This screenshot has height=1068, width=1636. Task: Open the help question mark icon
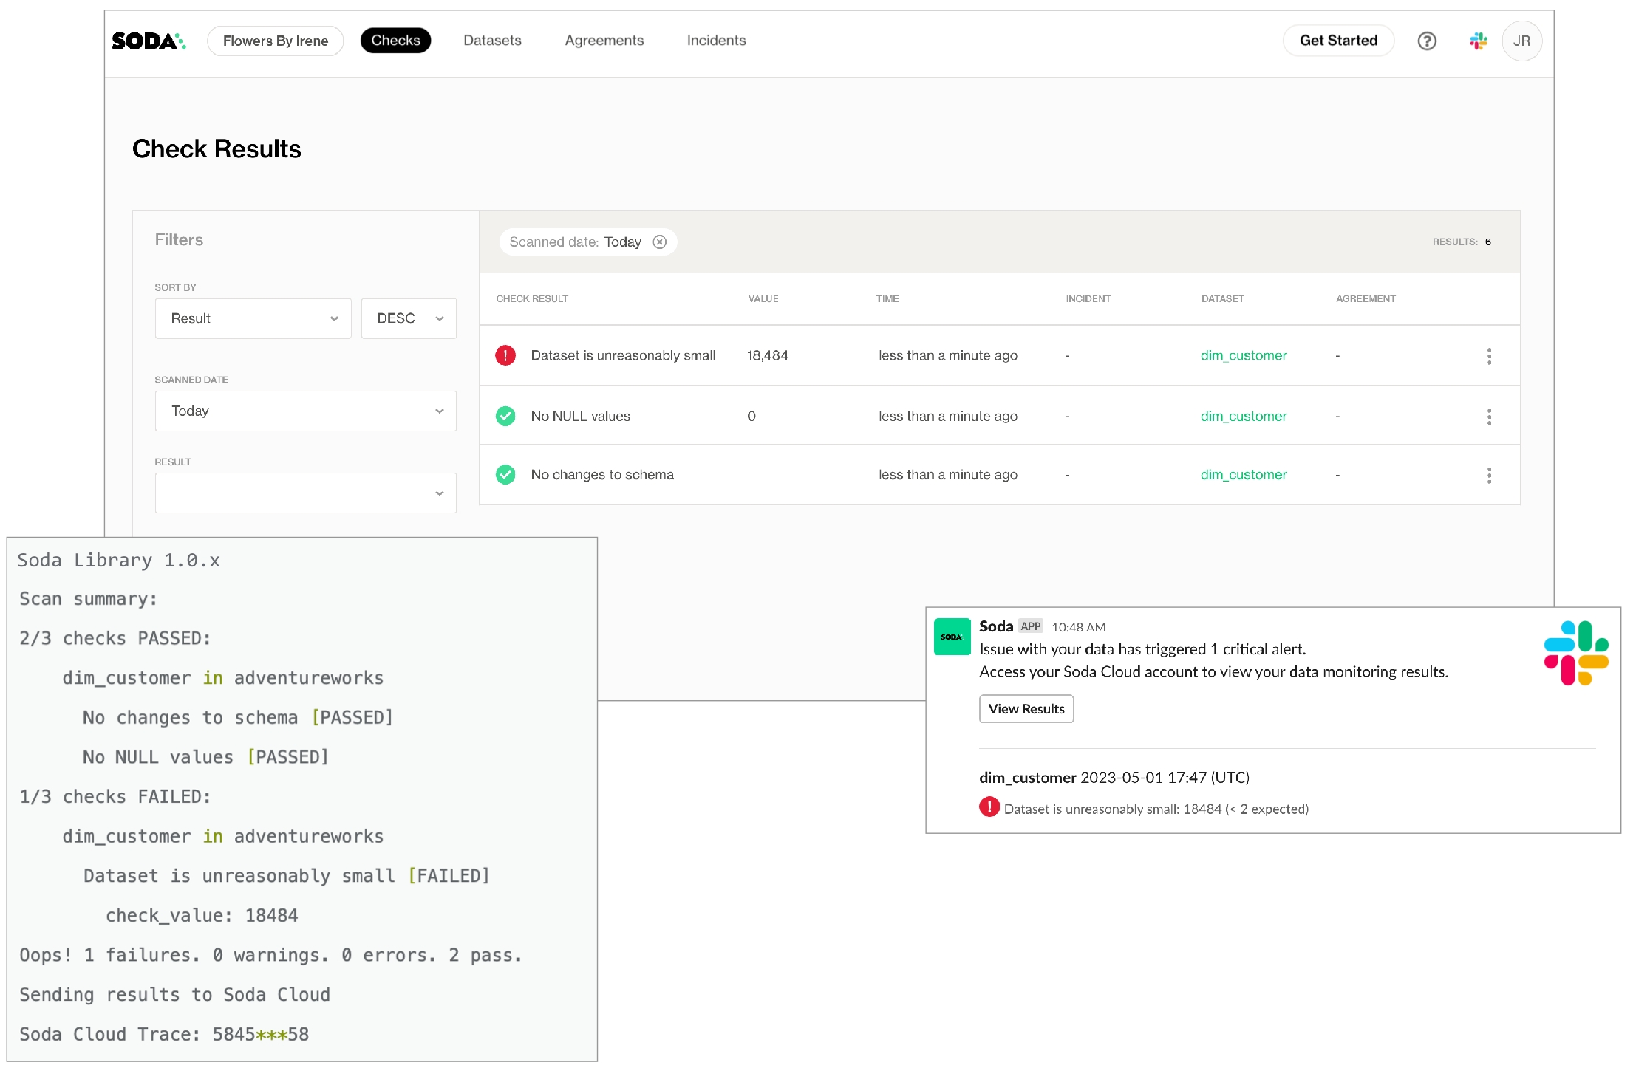(1426, 41)
